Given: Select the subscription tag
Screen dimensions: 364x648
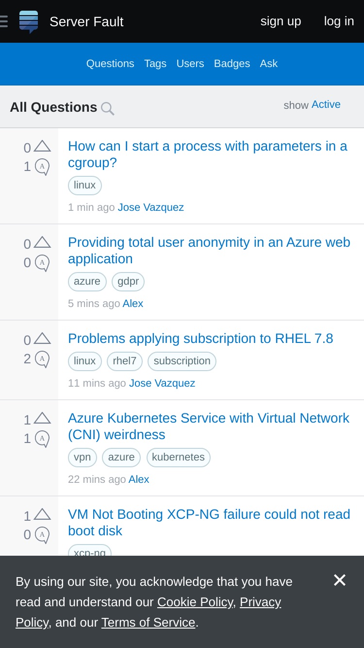Looking at the screenshot, I should (182, 361).
